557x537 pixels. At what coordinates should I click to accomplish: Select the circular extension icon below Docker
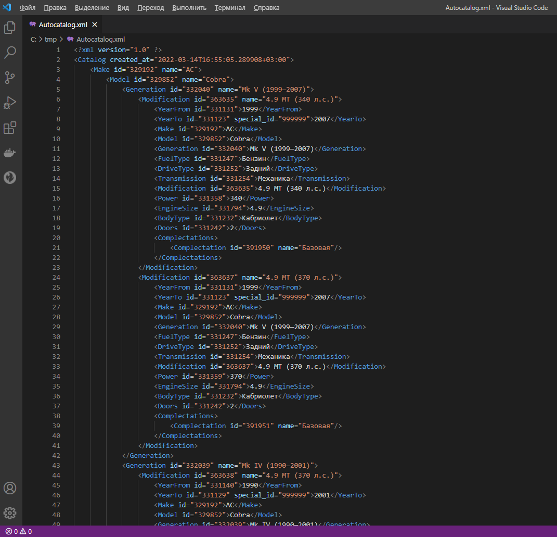[9, 178]
